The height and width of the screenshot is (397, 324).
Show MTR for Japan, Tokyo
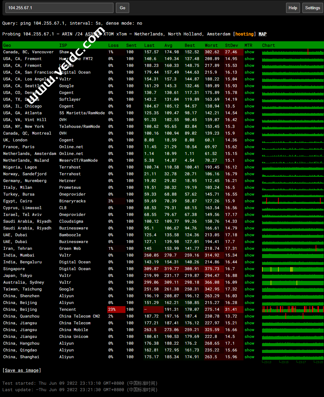(x=249, y=276)
